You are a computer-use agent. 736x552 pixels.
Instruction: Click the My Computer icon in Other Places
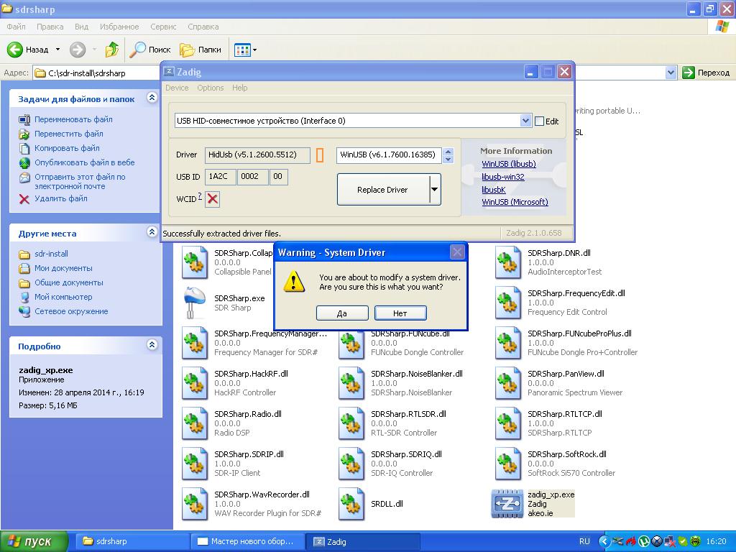[24, 297]
